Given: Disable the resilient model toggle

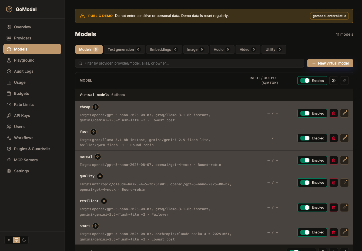Looking at the screenshot, I should click(x=312, y=208).
